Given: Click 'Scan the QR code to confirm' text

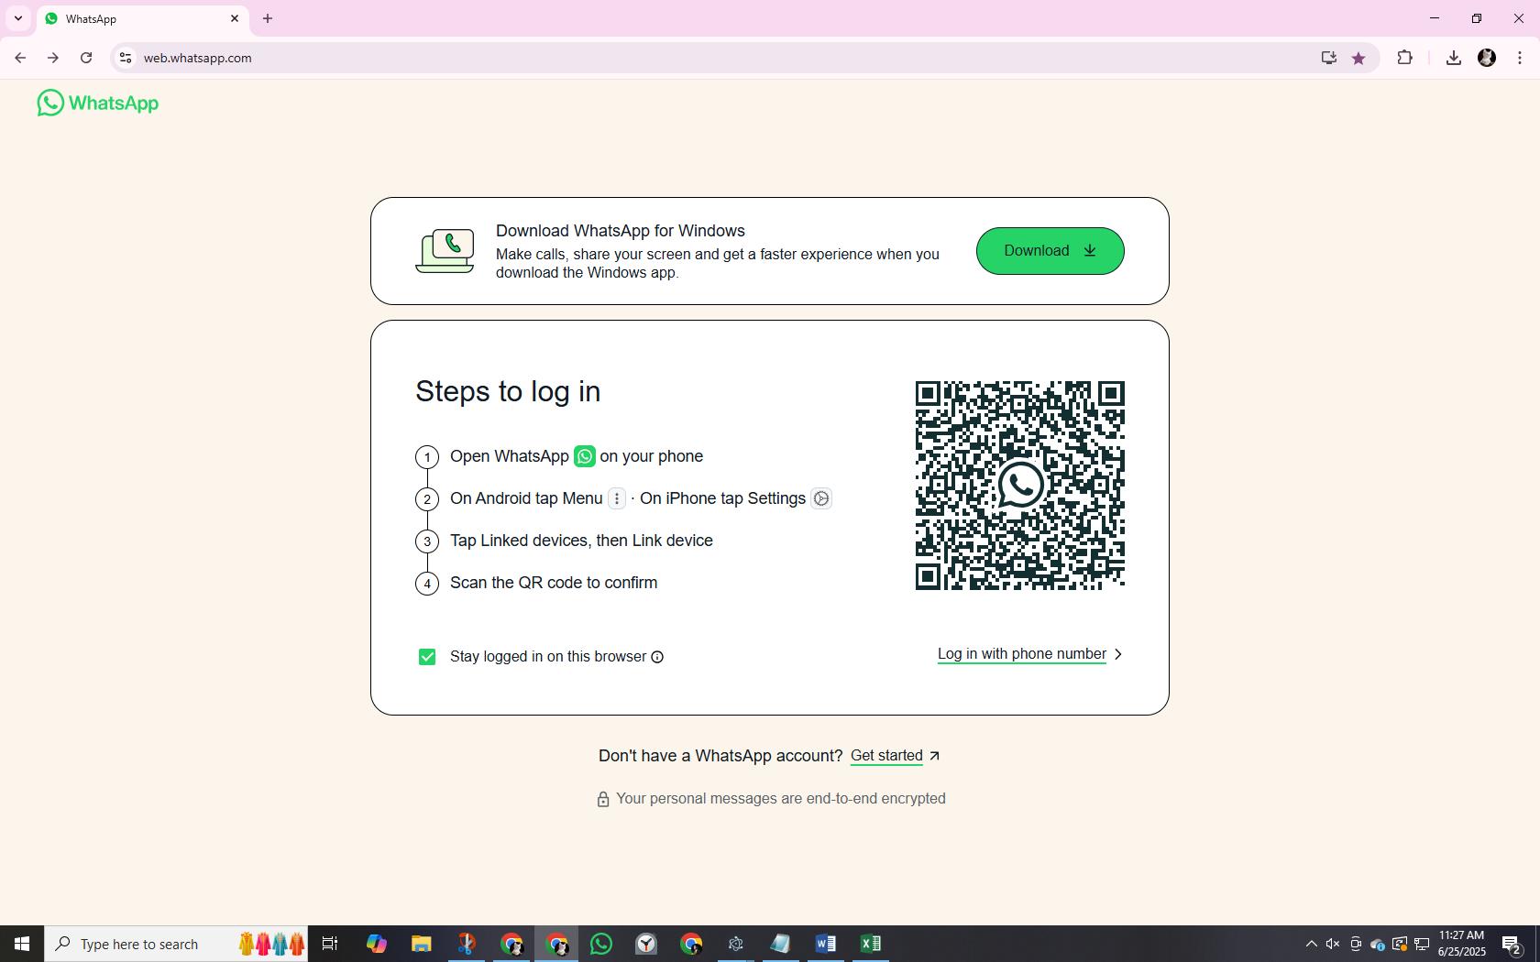Looking at the screenshot, I should tap(554, 583).
